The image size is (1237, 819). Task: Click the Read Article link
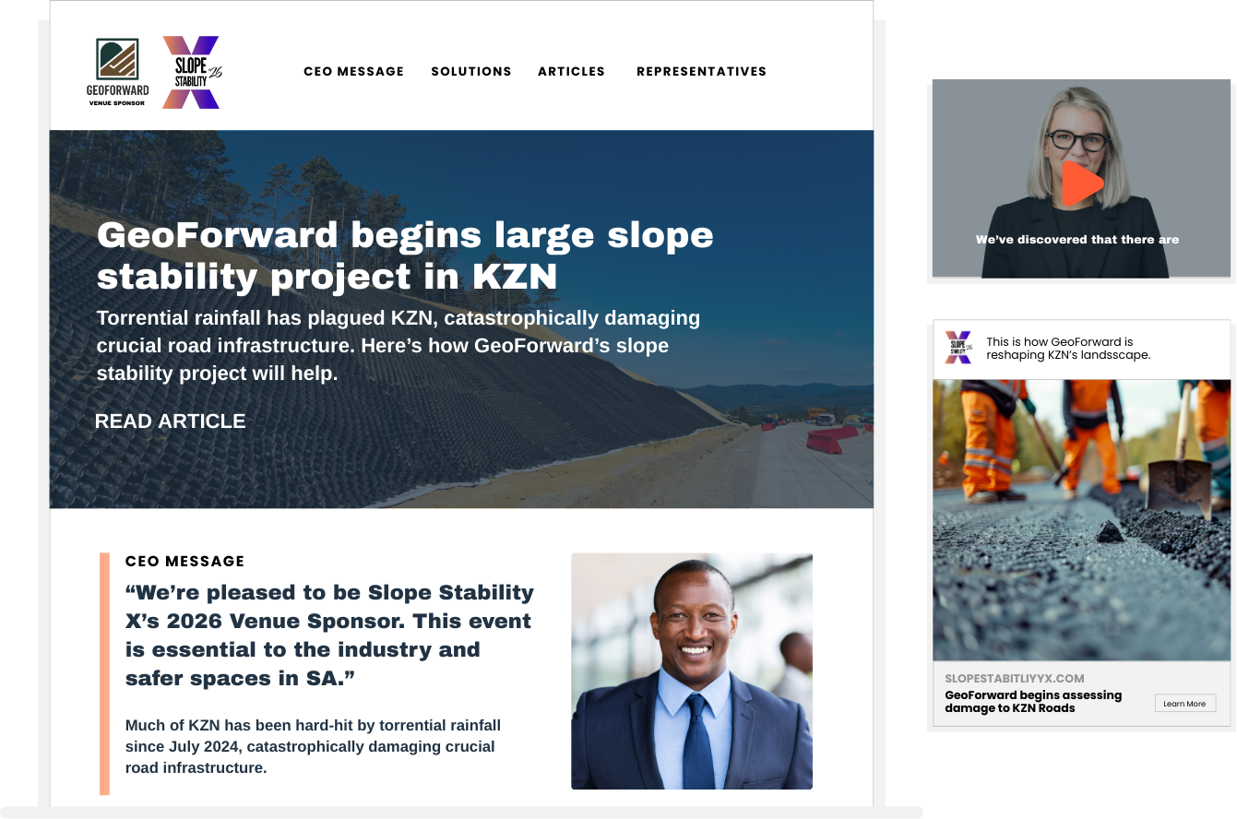pyautogui.click(x=170, y=421)
